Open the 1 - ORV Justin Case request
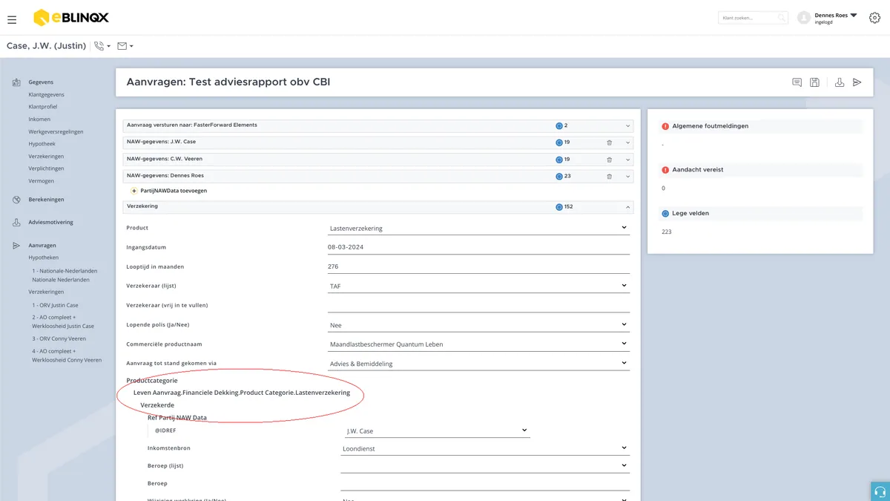Viewport: 890px width, 501px height. point(55,305)
